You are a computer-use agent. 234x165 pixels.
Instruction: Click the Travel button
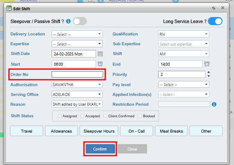click(26, 131)
